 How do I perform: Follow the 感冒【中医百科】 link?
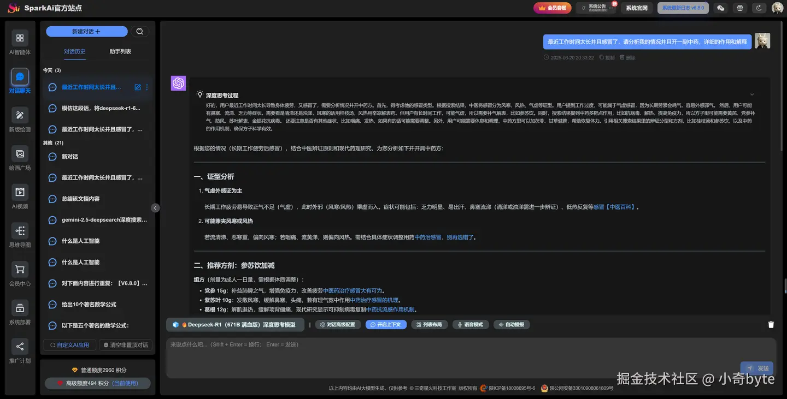point(614,207)
